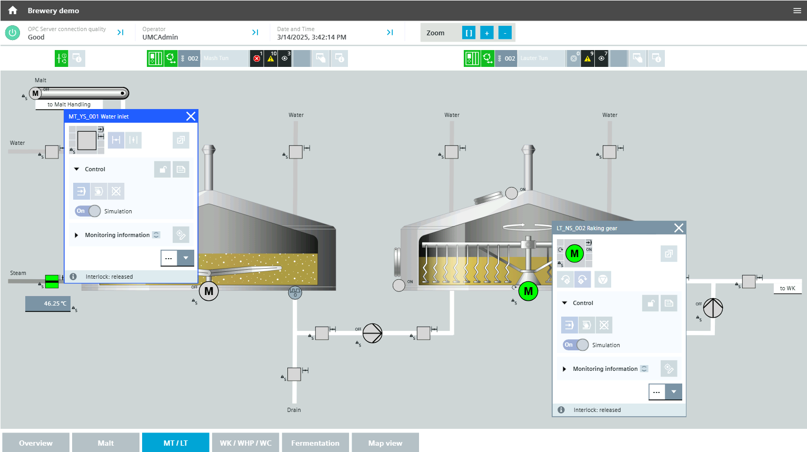Viewport: 807px width, 452px height.
Task: Click the unlock padlock icon in Water inlet panel
Action: coord(163,170)
